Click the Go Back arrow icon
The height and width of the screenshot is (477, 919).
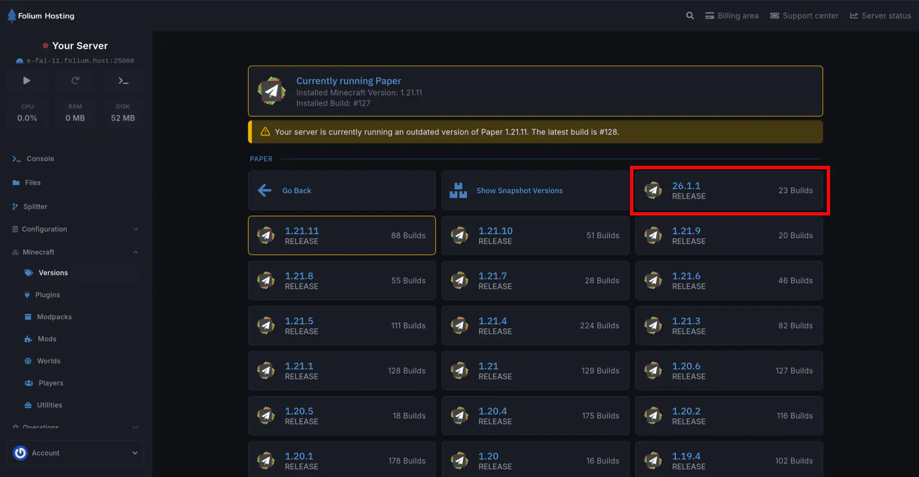(265, 191)
